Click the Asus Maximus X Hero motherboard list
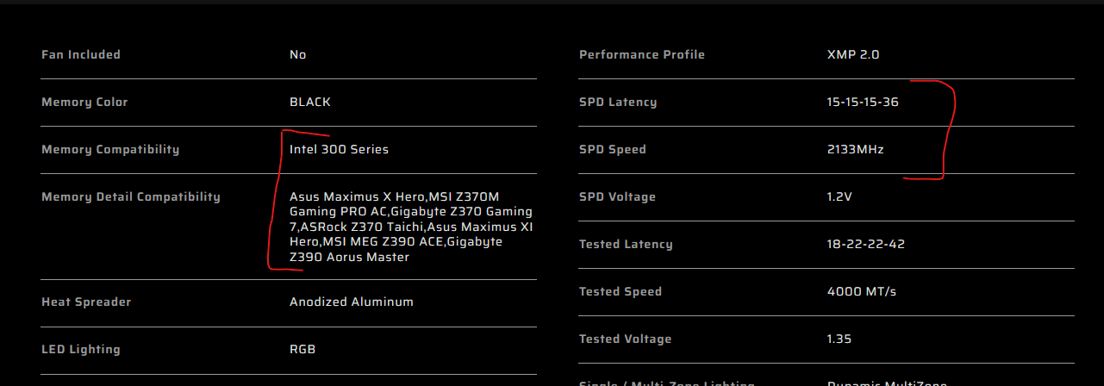The width and height of the screenshot is (1104, 386). click(x=412, y=227)
